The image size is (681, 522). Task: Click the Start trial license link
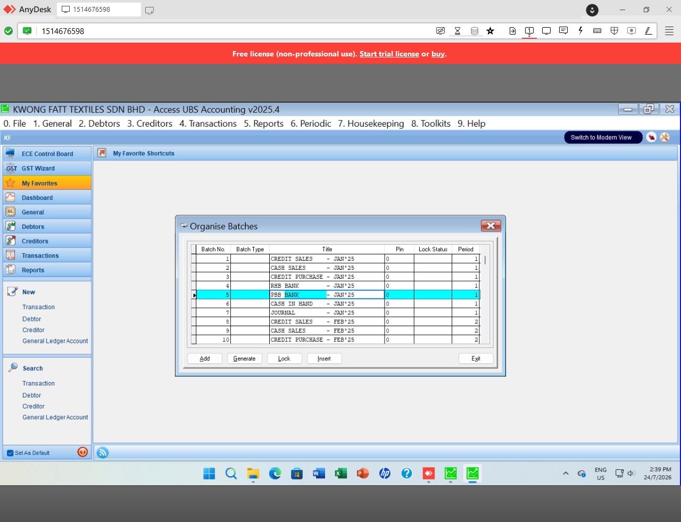pos(389,54)
